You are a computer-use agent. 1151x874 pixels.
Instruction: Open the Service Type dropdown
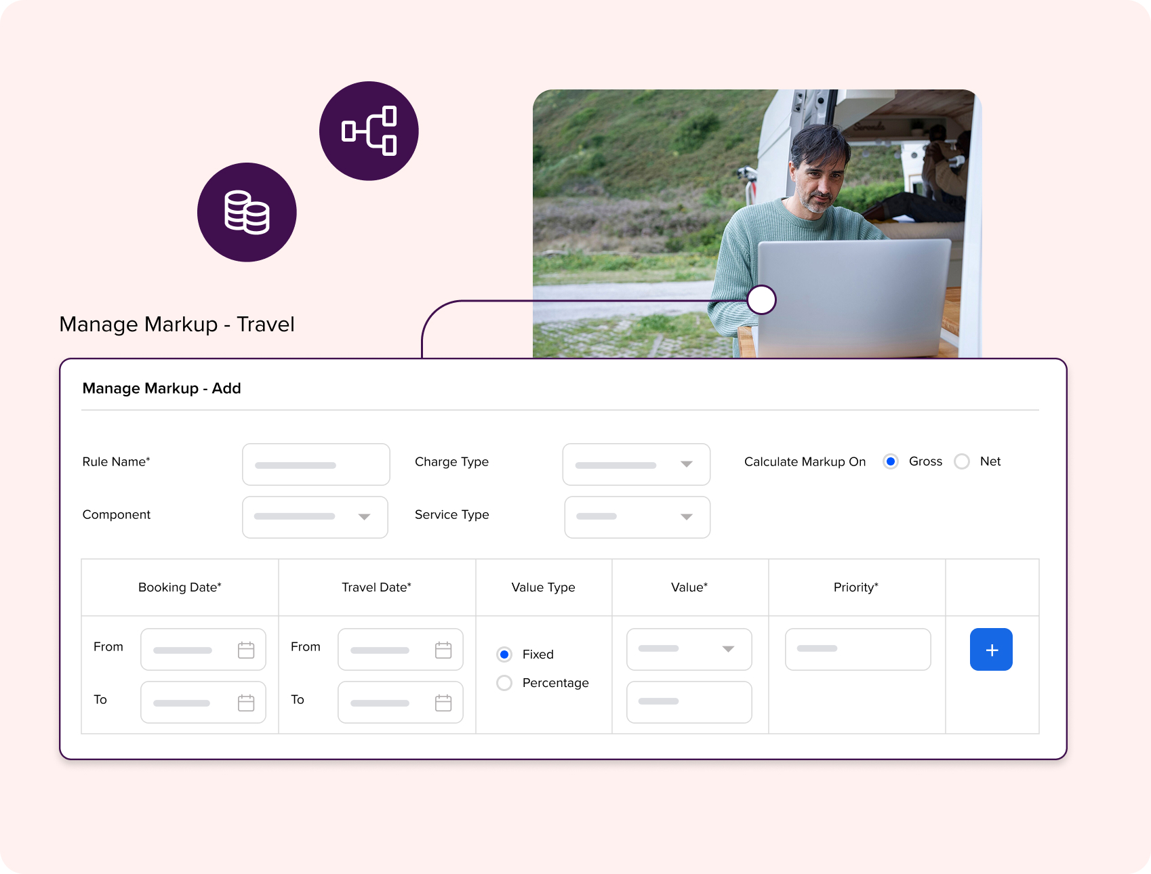pyautogui.click(x=637, y=517)
